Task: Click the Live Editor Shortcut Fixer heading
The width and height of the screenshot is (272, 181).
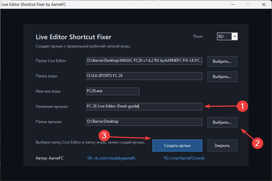Action: 74,37
